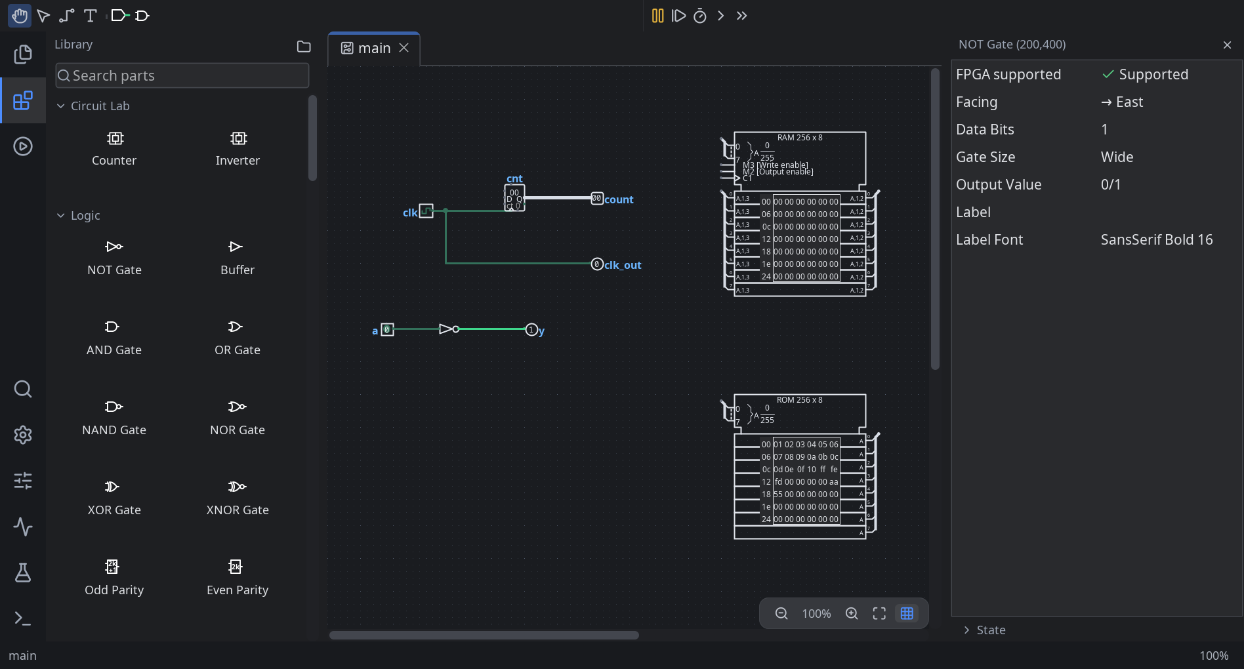Select the RAM 256 x 8 component
Image resolution: width=1244 pixels, height=669 pixels.
799,213
